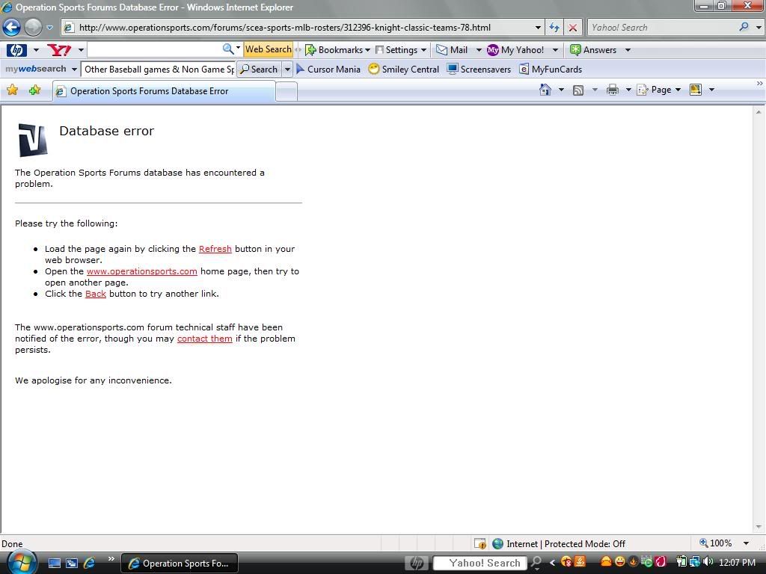Click the Home icon in command bar
Screen dimensions: 766x574
pos(545,90)
